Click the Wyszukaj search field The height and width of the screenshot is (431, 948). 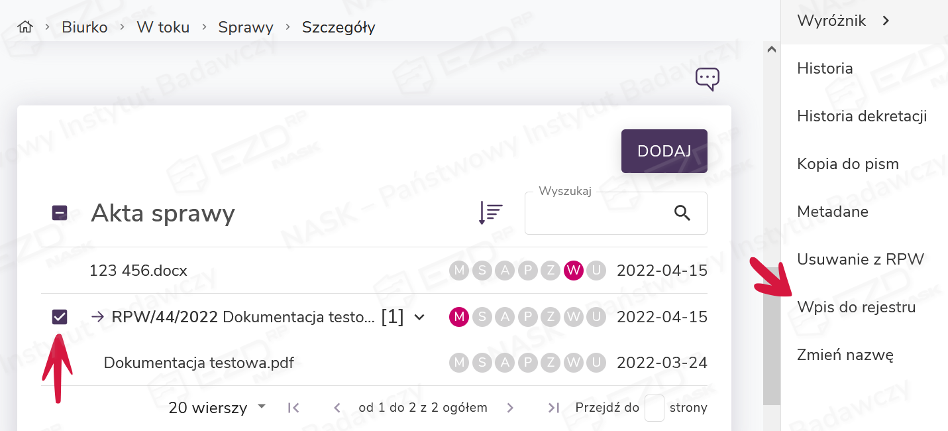tap(596, 214)
